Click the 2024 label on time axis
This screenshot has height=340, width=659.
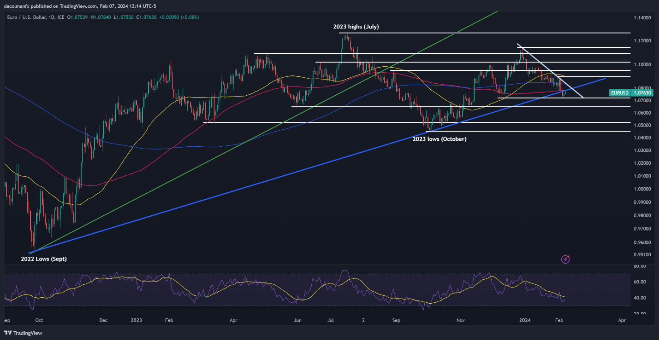coord(525,320)
